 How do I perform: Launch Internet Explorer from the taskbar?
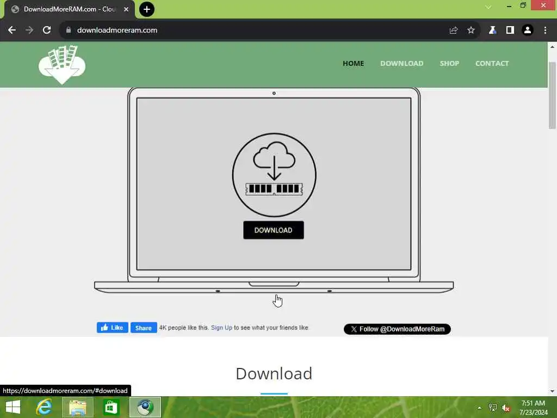[x=44, y=407]
